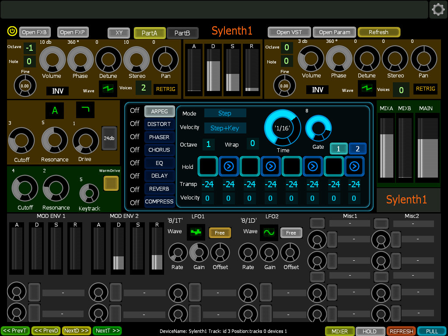Click the PULL button
The image size is (448, 336).
pyautogui.click(x=432, y=331)
